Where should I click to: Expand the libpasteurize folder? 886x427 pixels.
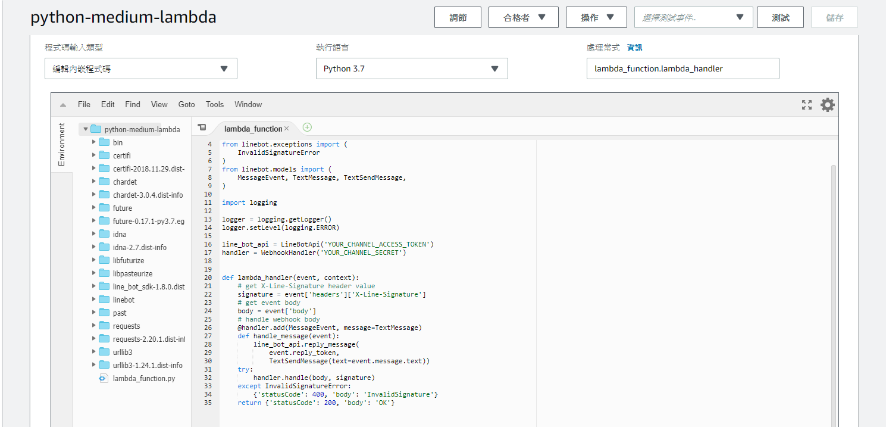pyautogui.click(x=93, y=273)
